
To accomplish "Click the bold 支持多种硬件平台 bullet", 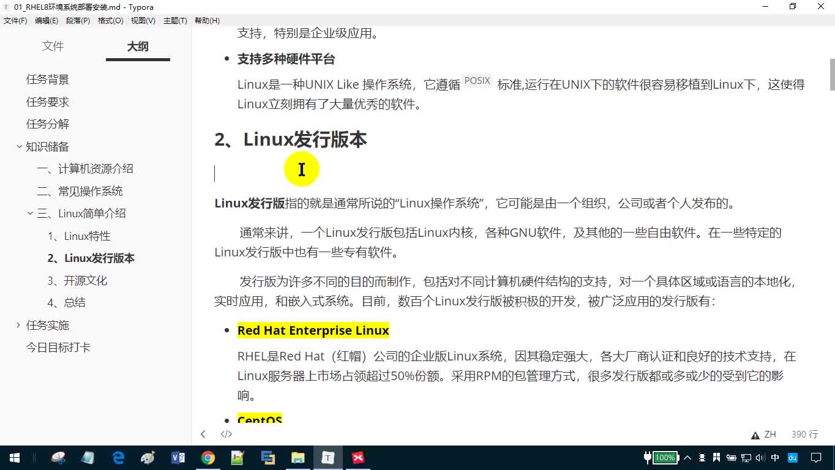I will (x=286, y=59).
